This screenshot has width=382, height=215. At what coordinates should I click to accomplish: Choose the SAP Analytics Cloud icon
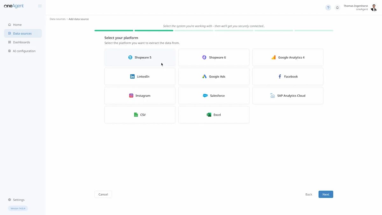272,96
